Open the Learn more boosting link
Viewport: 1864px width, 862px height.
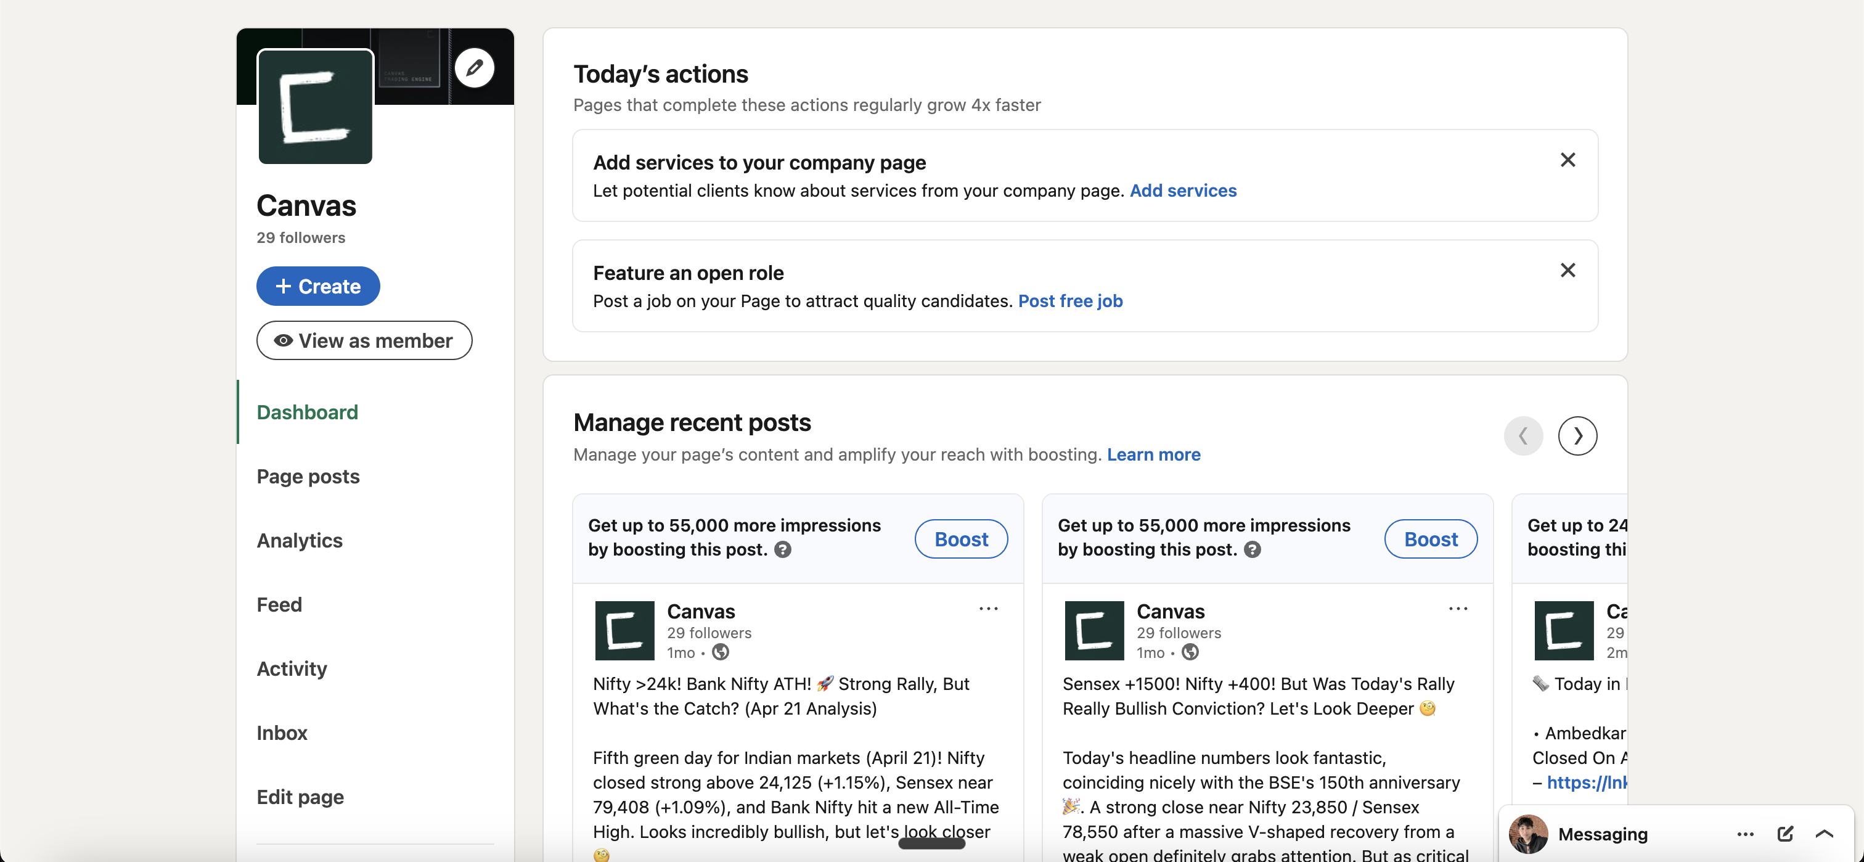pos(1153,454)
